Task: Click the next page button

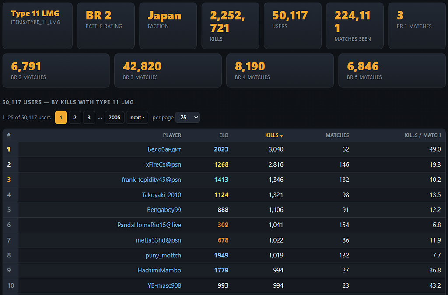Action: [137, 118]
